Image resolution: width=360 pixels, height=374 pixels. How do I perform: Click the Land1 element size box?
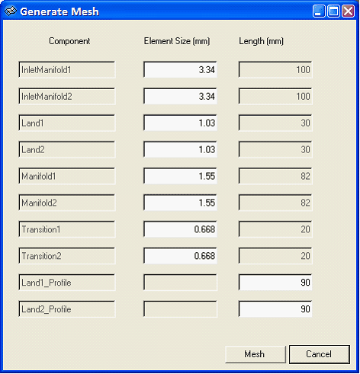(x=180, y=123)
